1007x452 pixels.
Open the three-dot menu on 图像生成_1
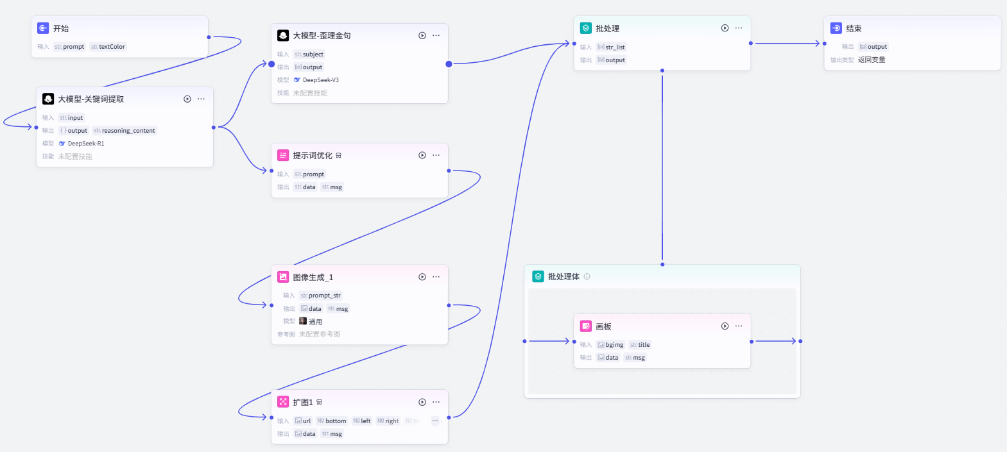pyautogui.click(x=436, y=277)
